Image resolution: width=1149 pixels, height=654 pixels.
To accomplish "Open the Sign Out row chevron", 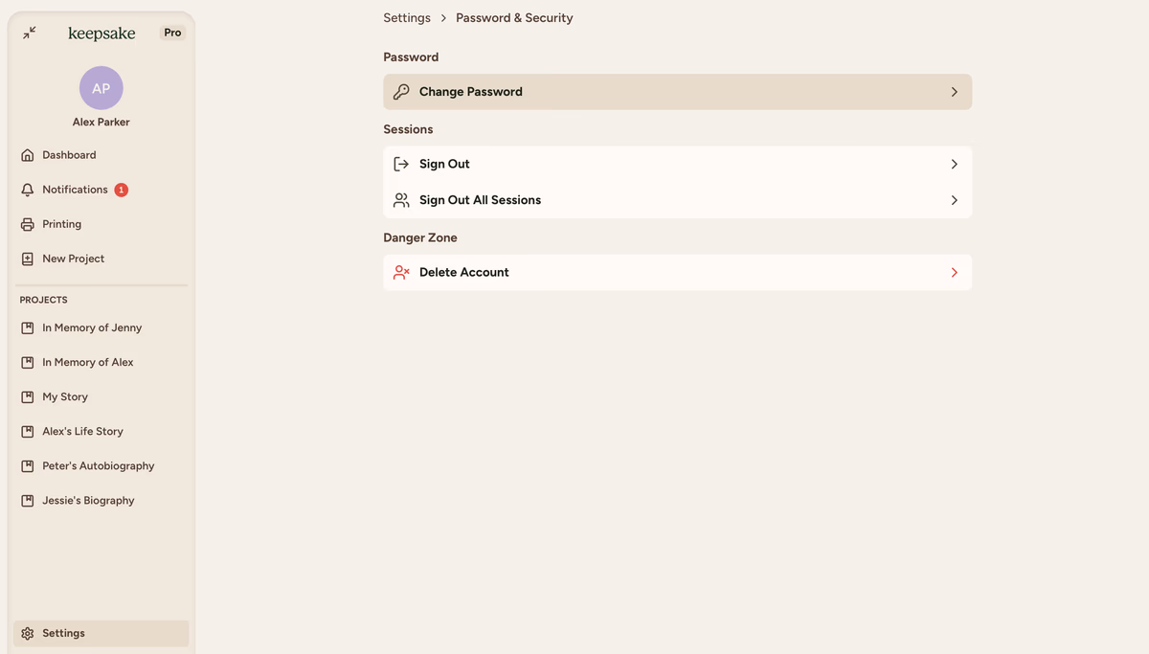I will 954,164.
